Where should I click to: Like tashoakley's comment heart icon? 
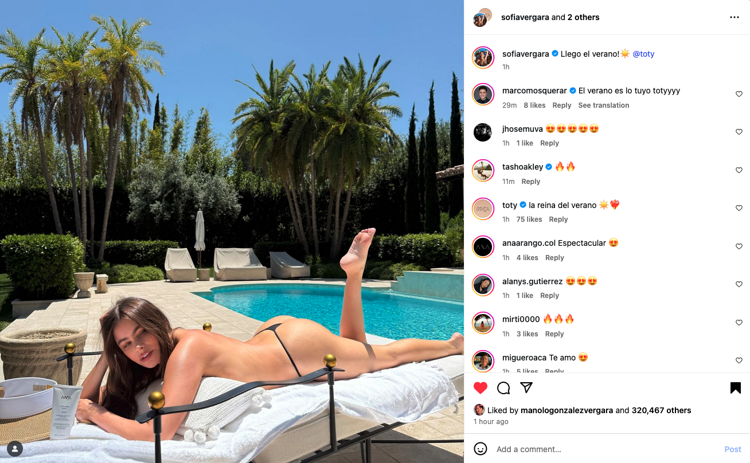tap(739, 170)
